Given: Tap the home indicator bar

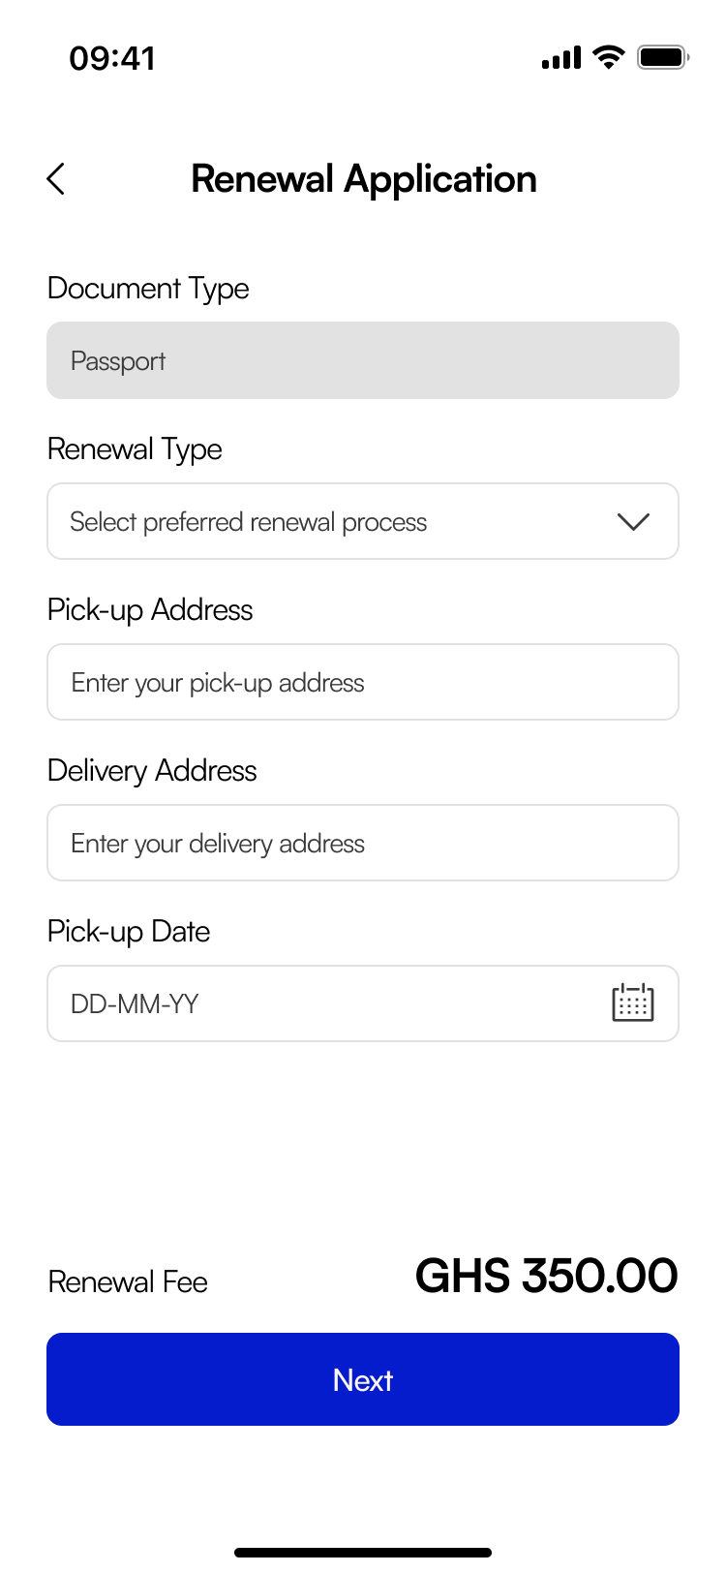Looking at the screenshot, I should 363,1553.
